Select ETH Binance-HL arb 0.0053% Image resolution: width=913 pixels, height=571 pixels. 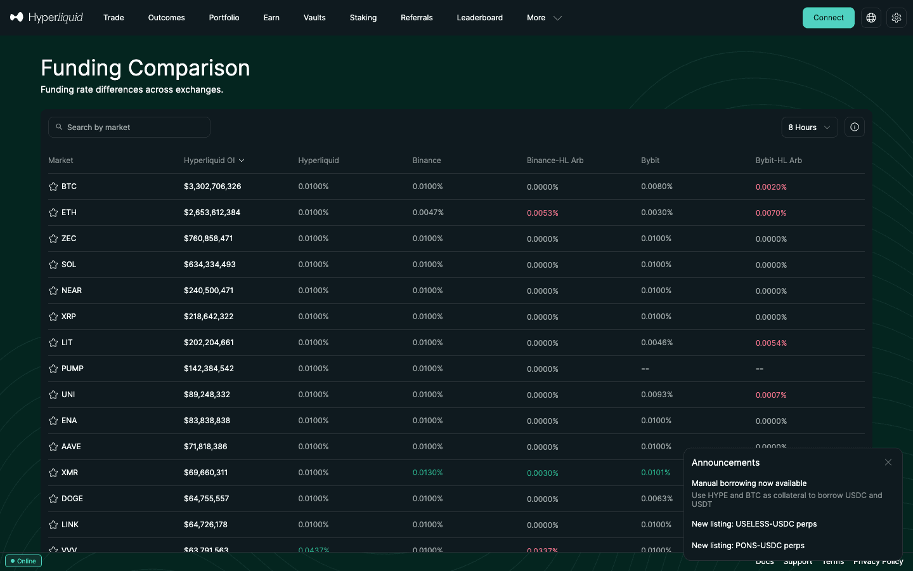click(543, 213)
